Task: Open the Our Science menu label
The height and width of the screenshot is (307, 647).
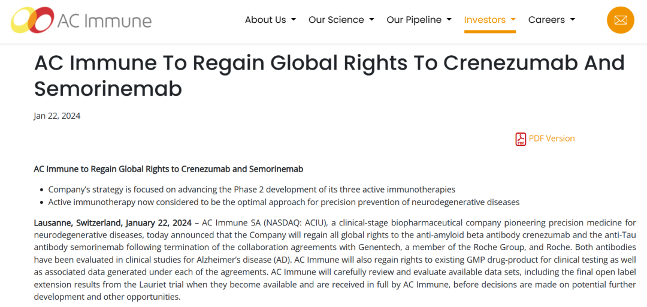Action: tap(336, 20)
